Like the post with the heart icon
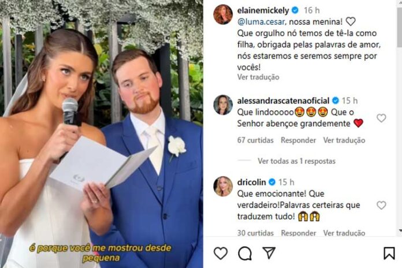This screenshot has height=268, width=402. (221, 254)
